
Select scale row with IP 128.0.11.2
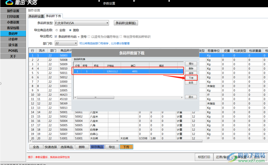[128, 71]
